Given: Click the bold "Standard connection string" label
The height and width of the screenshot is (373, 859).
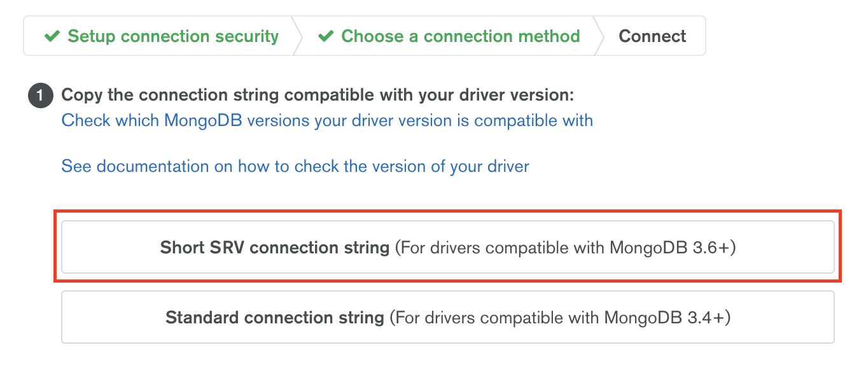Looking at the screenshot, I should pyautogui.click(x=274, y=317).
